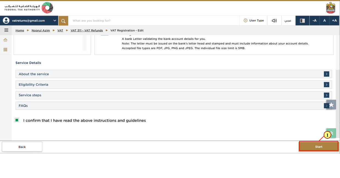The width and height of the screenshot is (340, 178).
Task: Expand the About the service section
Action: pyautogui.click(x=174, y=74)
